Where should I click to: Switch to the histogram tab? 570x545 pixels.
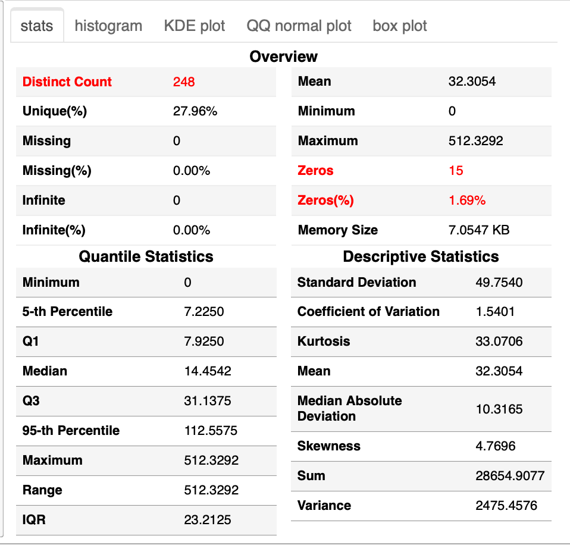point(107,26)
